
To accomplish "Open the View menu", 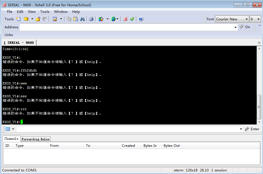I will pos(32,12).
